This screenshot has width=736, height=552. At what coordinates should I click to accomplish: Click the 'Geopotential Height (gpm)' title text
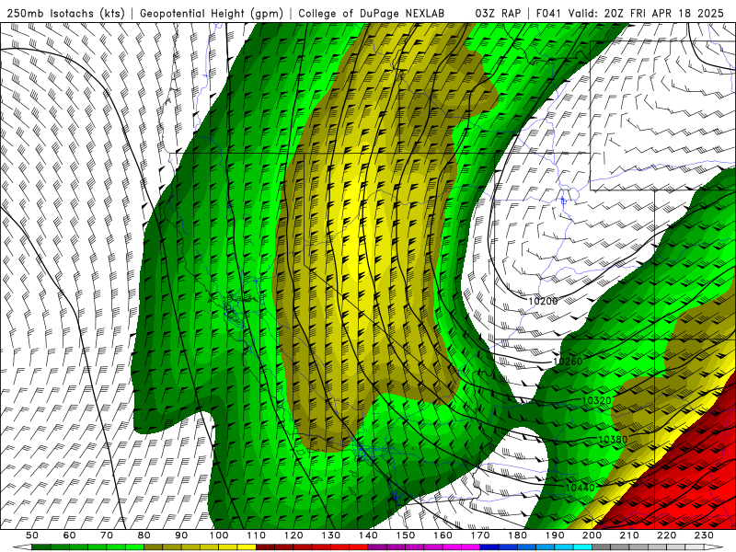[x=212, y=14]
